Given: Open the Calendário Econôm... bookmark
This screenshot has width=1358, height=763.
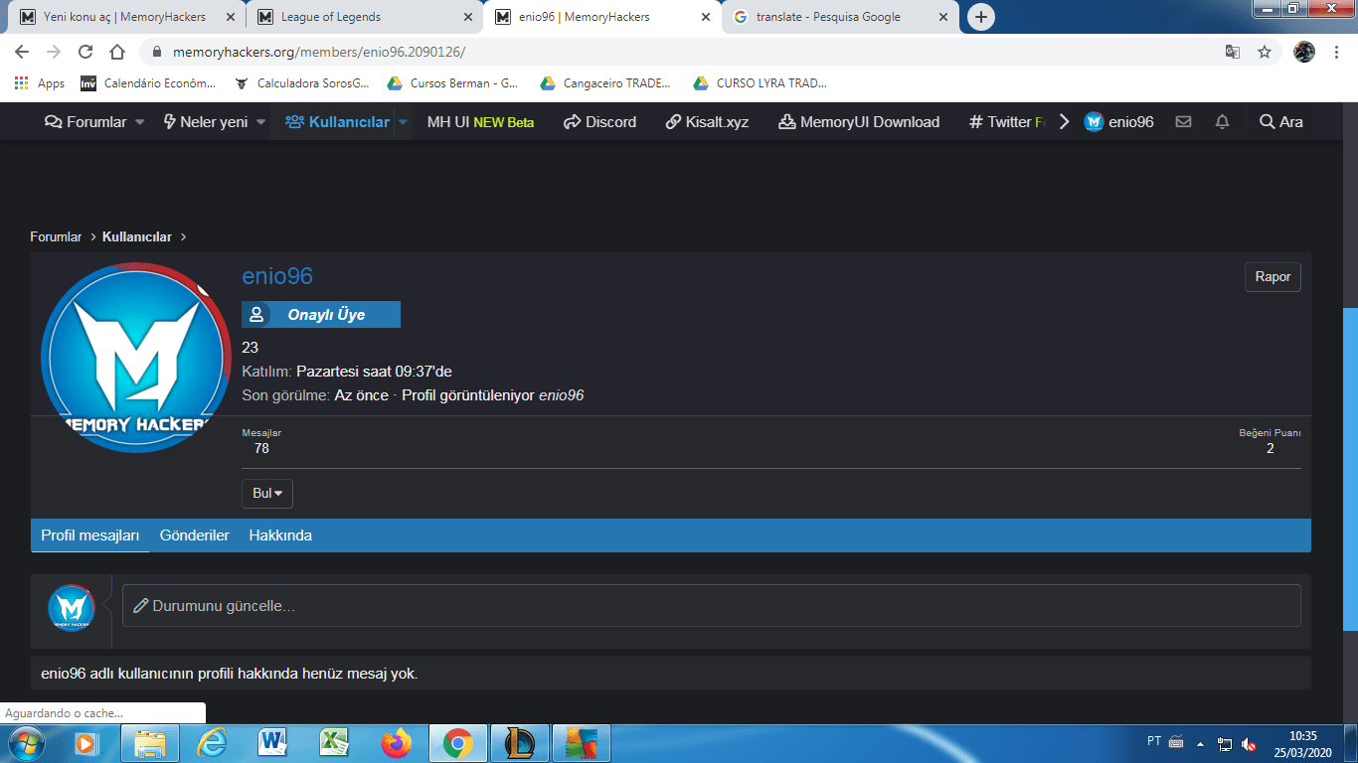Looking at the screenshot, I should tap(147, 83).
